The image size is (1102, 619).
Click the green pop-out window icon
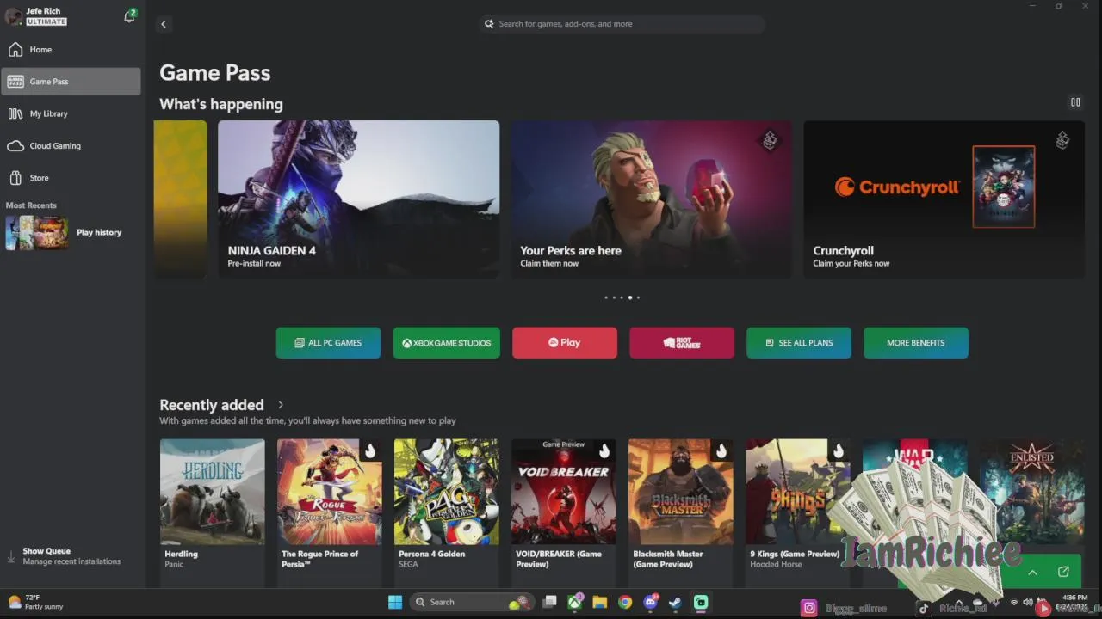pyautogui.click(x=1063, y=572)
